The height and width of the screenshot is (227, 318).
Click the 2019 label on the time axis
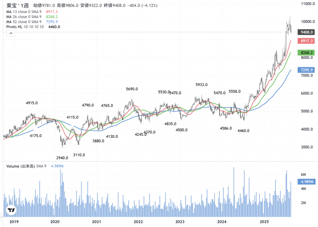(14, 222)
